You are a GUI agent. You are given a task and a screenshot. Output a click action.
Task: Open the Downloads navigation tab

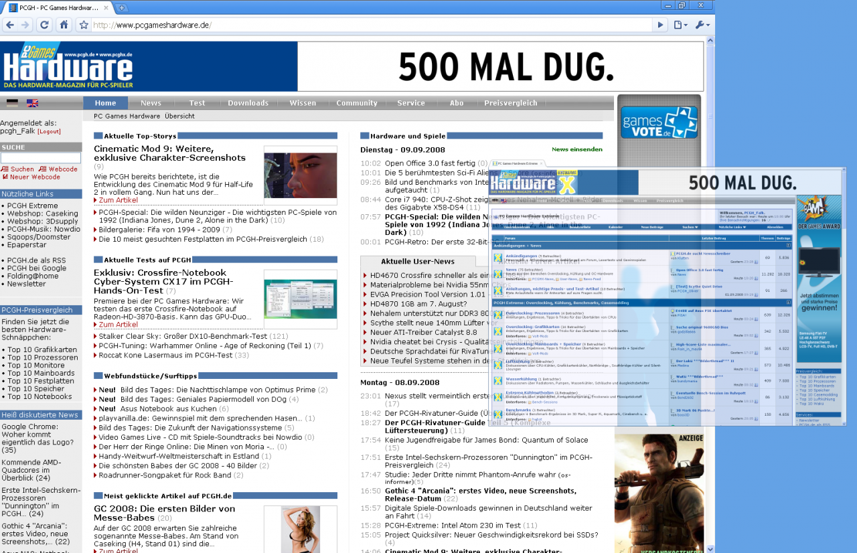248,103
